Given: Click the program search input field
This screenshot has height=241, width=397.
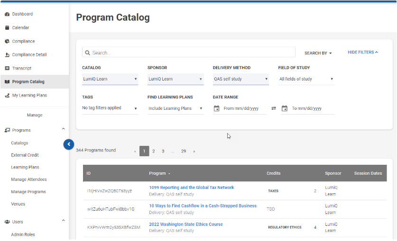Looking at the screenshot, I should 190,53.
